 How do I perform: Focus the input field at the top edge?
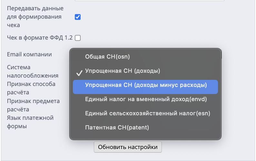[x=149, y=1]
